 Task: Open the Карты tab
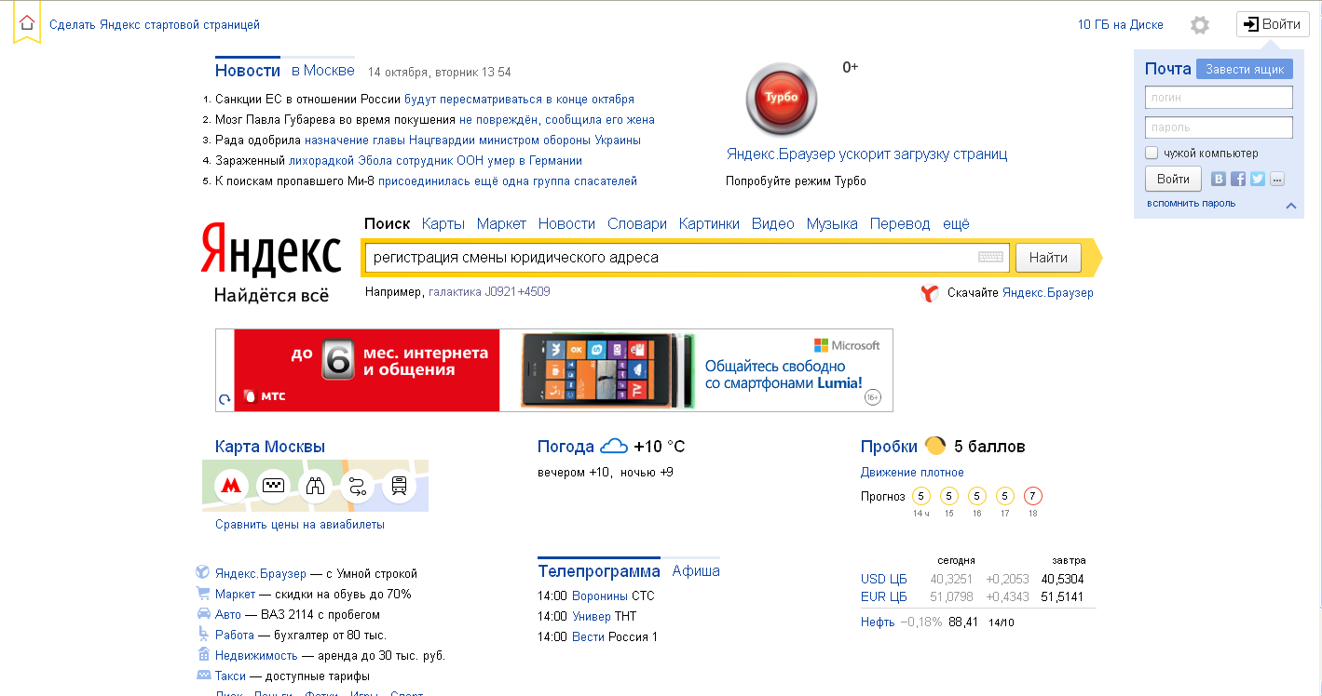click(443, 223)
